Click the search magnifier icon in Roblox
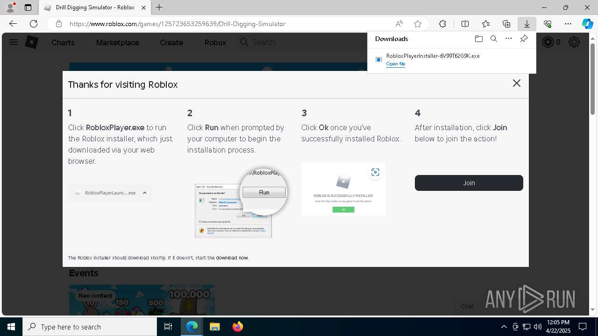This screenshot has width=598, height=336. [x=244, y=42]
